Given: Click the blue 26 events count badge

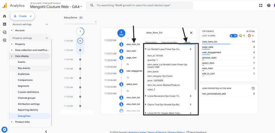Looking at the screenshot, I should pyautogui.click(x=234, y=36).
